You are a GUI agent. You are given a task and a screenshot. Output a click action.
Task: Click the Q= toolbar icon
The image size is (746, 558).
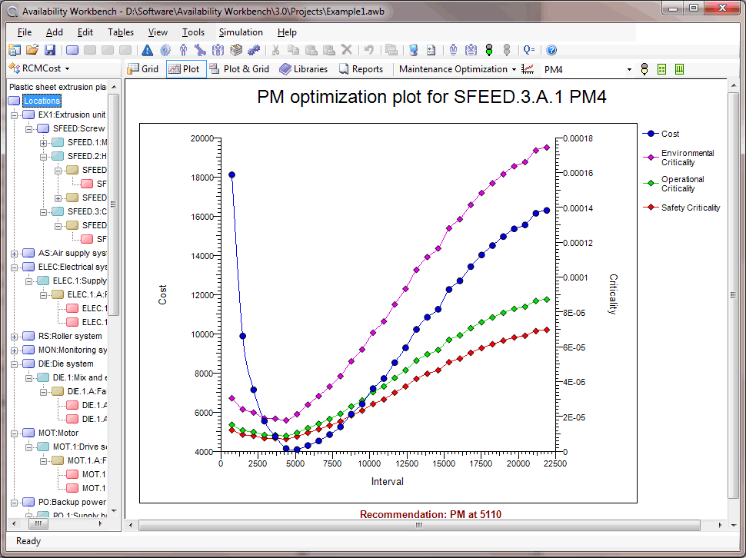[529, 50]
